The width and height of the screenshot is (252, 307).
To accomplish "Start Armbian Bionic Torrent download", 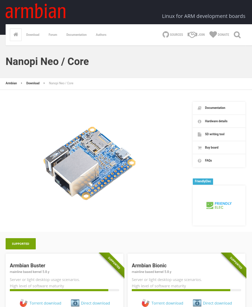I will point(167,303).
